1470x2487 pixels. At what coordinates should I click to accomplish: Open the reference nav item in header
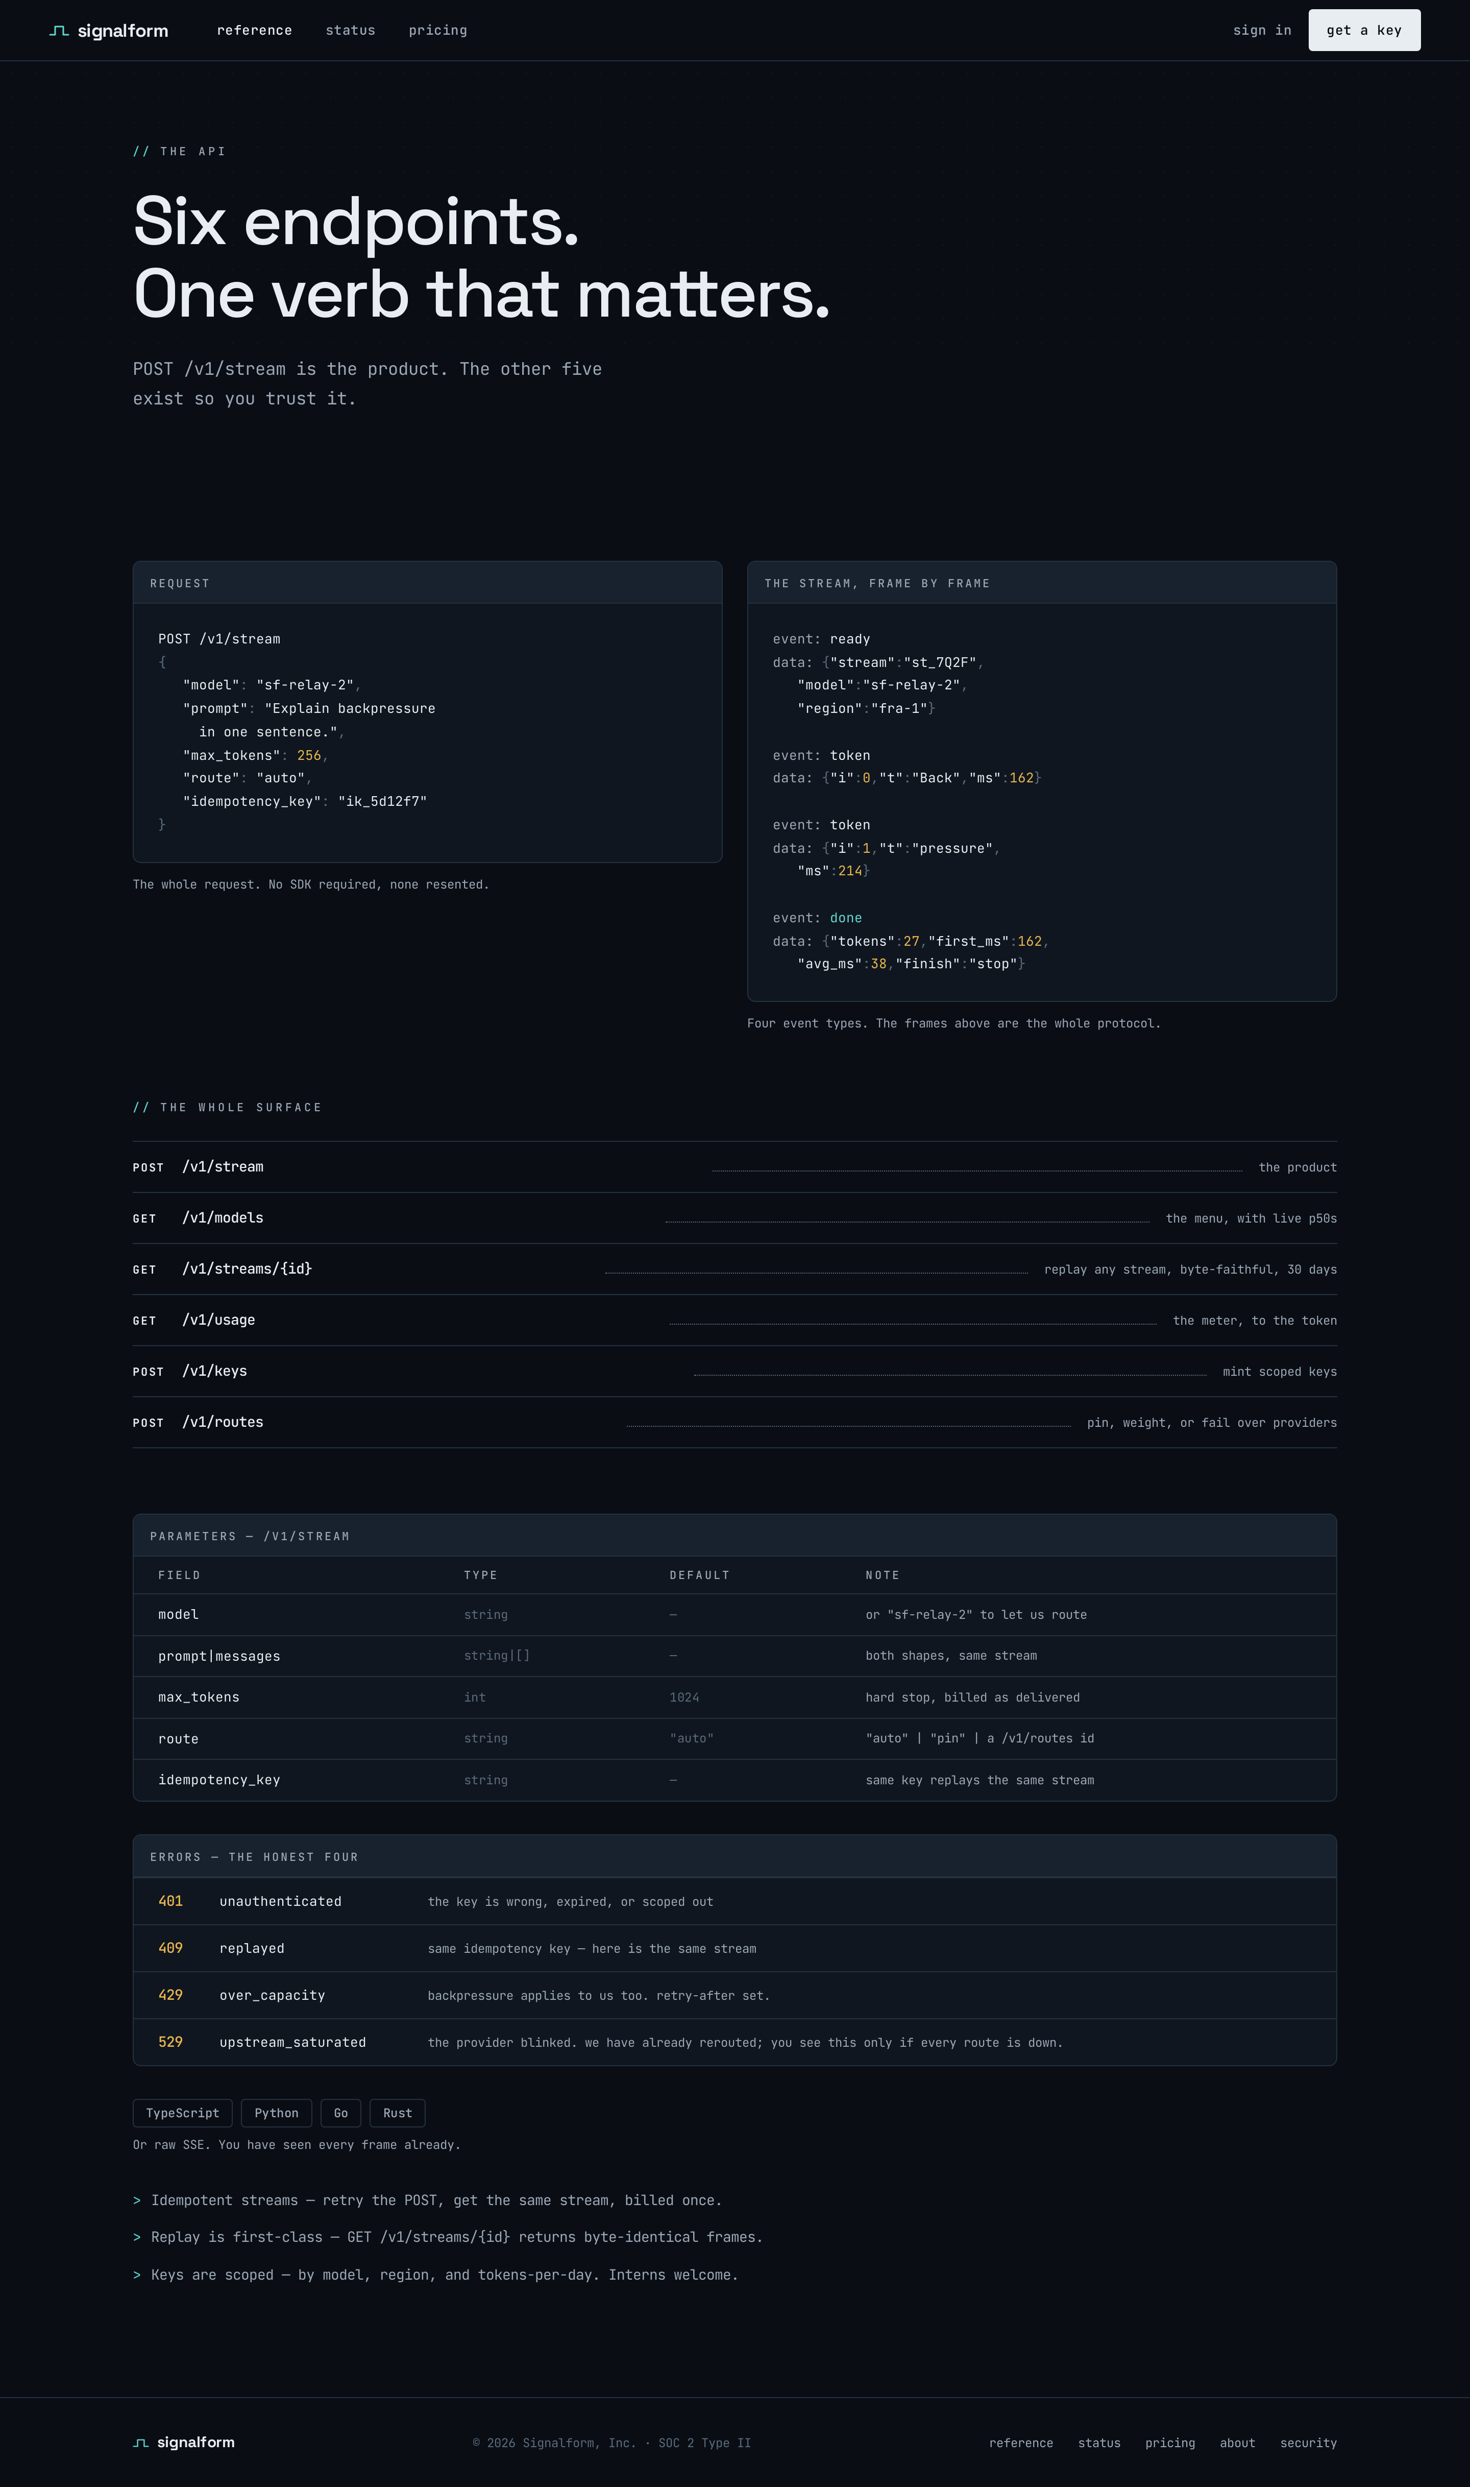[x=255, y=31]
